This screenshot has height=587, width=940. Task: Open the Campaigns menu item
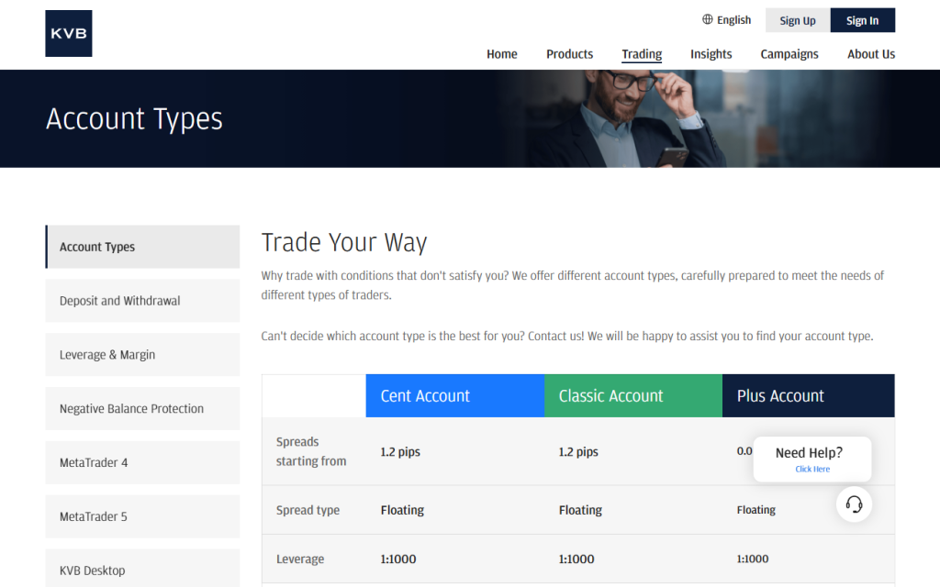point(789,54)
